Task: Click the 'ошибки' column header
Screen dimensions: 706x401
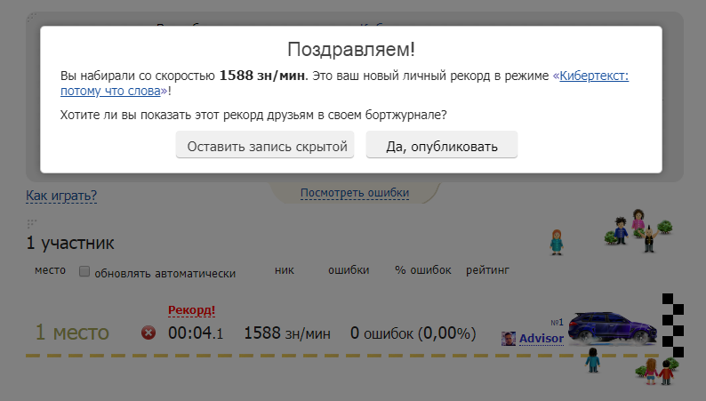Action: click(x=349, y=270)
